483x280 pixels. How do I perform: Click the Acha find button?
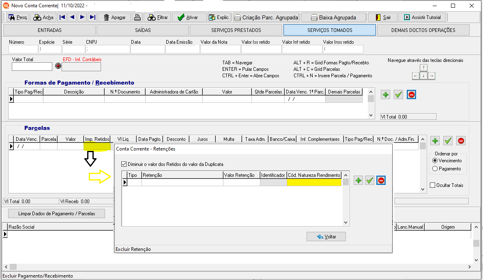tap(43, 17)
